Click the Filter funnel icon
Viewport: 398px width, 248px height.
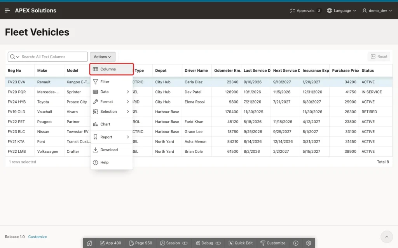(96, 82)
